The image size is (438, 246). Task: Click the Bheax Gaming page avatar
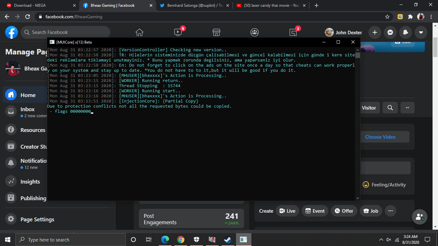pos(13,68)
